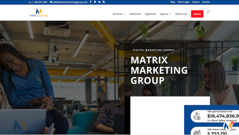The height and width of the screenshot is (135, 239).
Task: Click the search magnifier icon
Action: pyautogui.click(x=208, y=12)
